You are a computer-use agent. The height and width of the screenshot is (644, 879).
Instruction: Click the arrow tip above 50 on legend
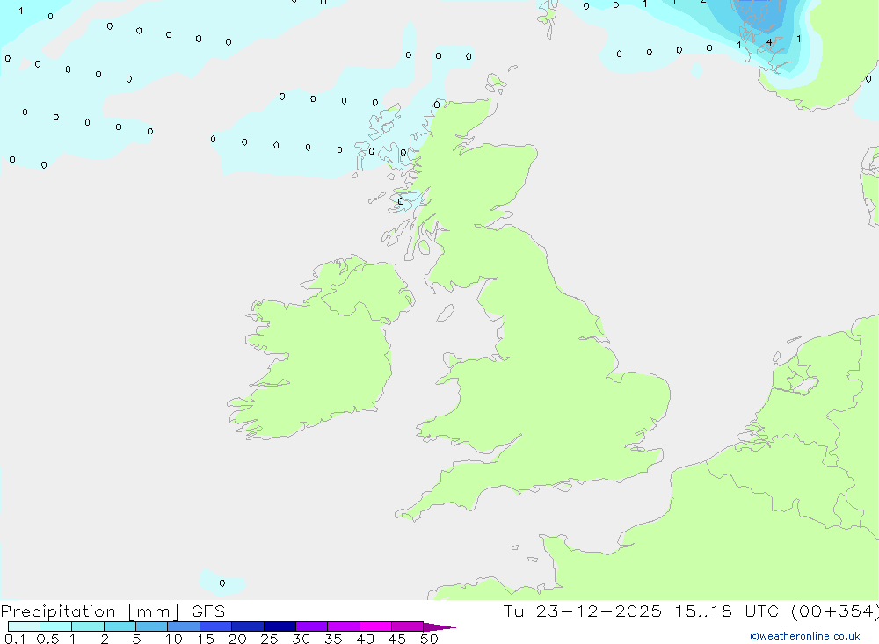coord(439,627)
